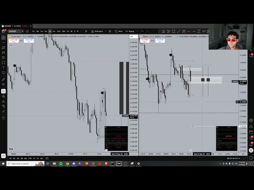Click the Windows Start button
254x190 pixels.
coord(3,163)
